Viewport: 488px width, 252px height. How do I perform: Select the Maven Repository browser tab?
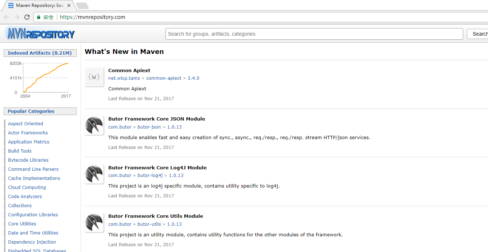coord(39,5)
